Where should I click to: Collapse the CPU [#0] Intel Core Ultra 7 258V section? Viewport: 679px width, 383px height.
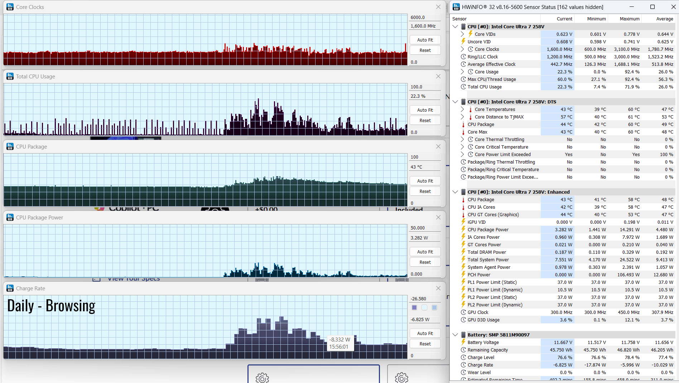coord(455,26)
